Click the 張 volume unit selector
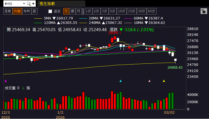Viewport: 209px width, 119px height. coord(28,88)
